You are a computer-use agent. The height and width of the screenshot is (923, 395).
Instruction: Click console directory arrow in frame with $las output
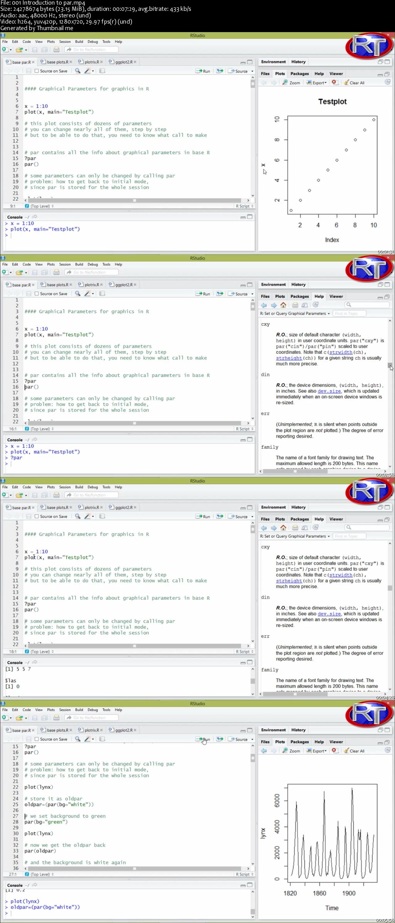click(x=35, y=662)
